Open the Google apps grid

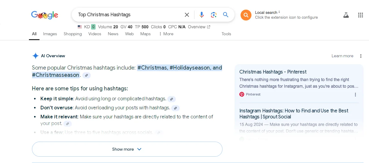(x=361, y=15)
